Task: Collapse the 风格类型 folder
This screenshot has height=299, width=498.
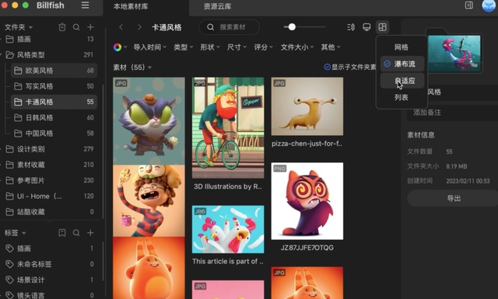Action: (2, 55)
